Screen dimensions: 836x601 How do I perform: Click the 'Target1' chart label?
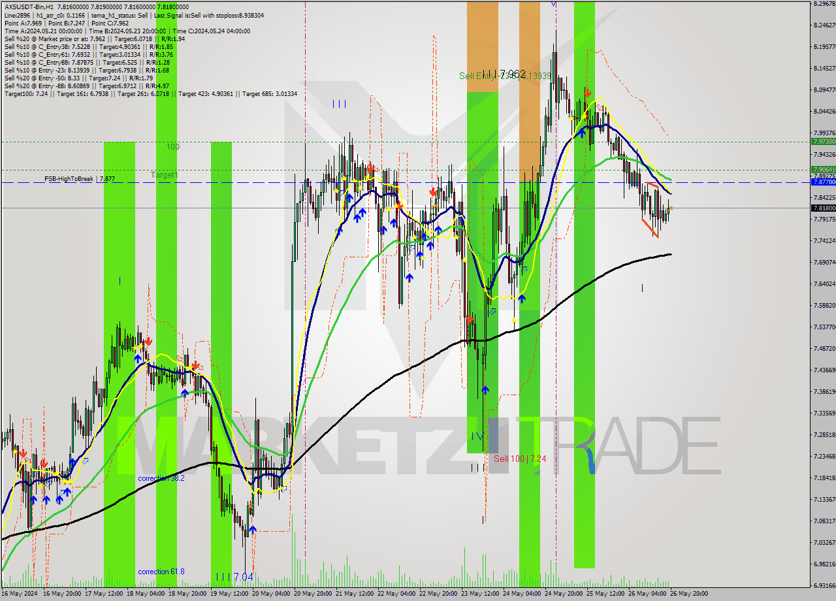click(164, 175)
